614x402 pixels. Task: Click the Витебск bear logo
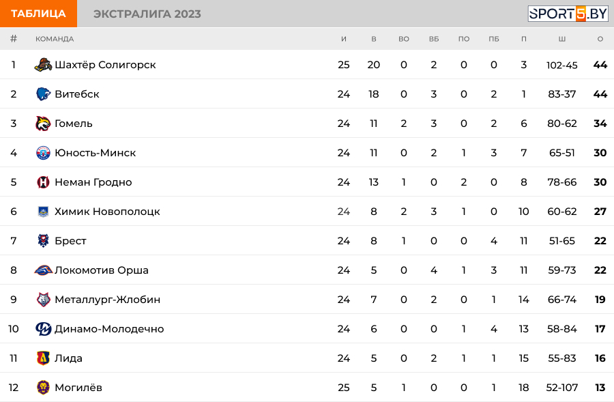(43, 94)
